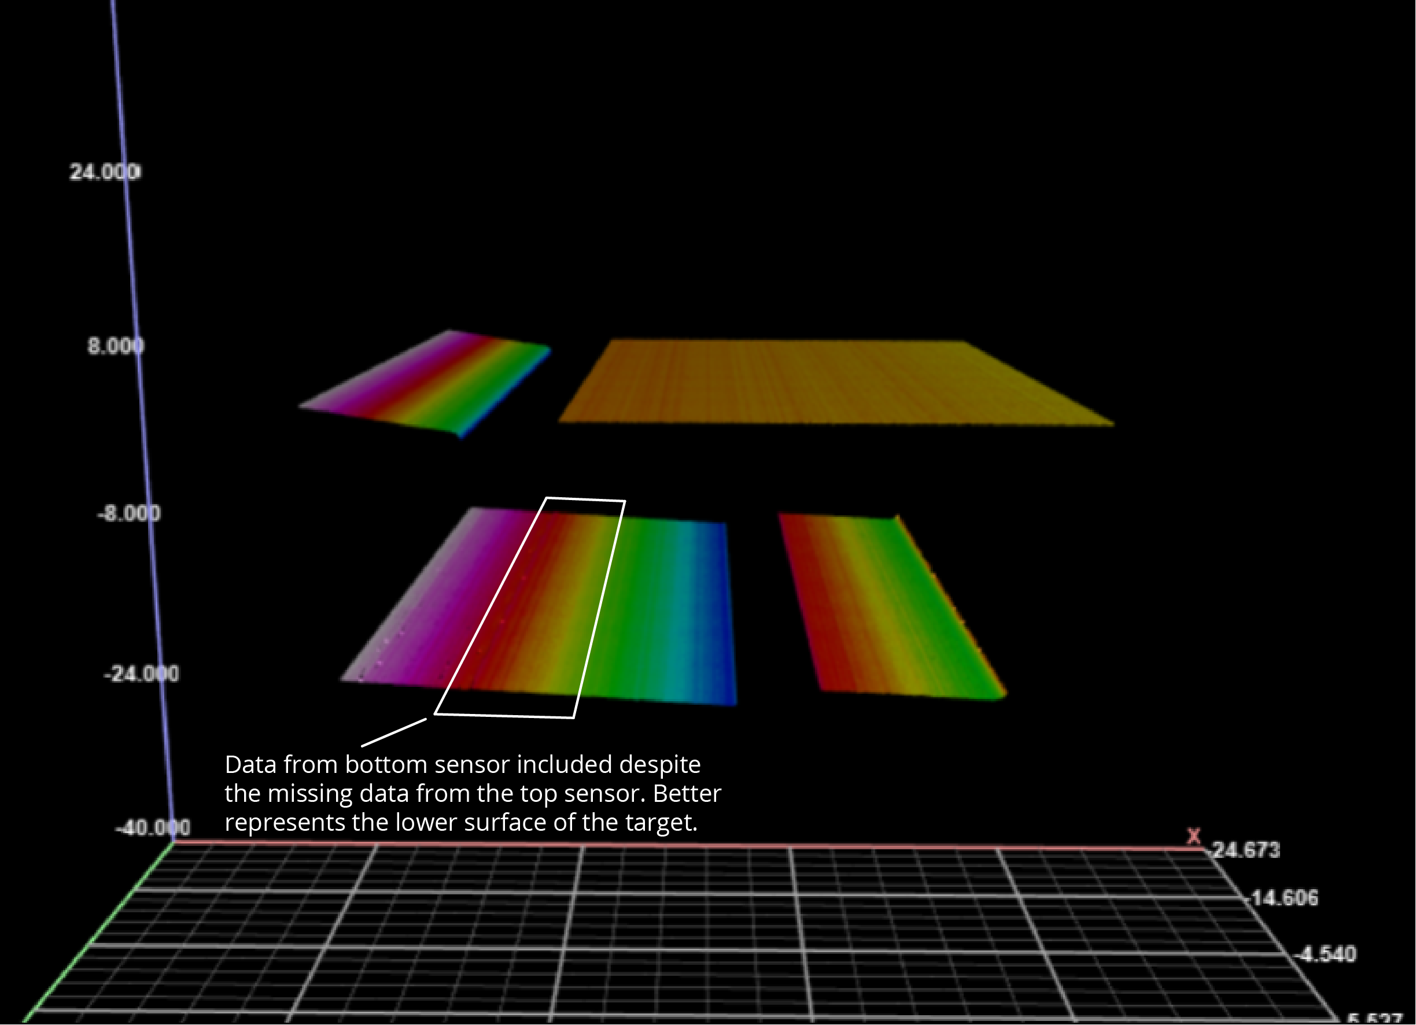
Task: Click the -24.000 Z-axis label
Action: point(141,674)
